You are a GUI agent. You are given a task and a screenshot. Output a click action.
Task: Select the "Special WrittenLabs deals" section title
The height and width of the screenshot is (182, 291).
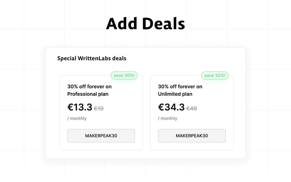pos(92,58)
